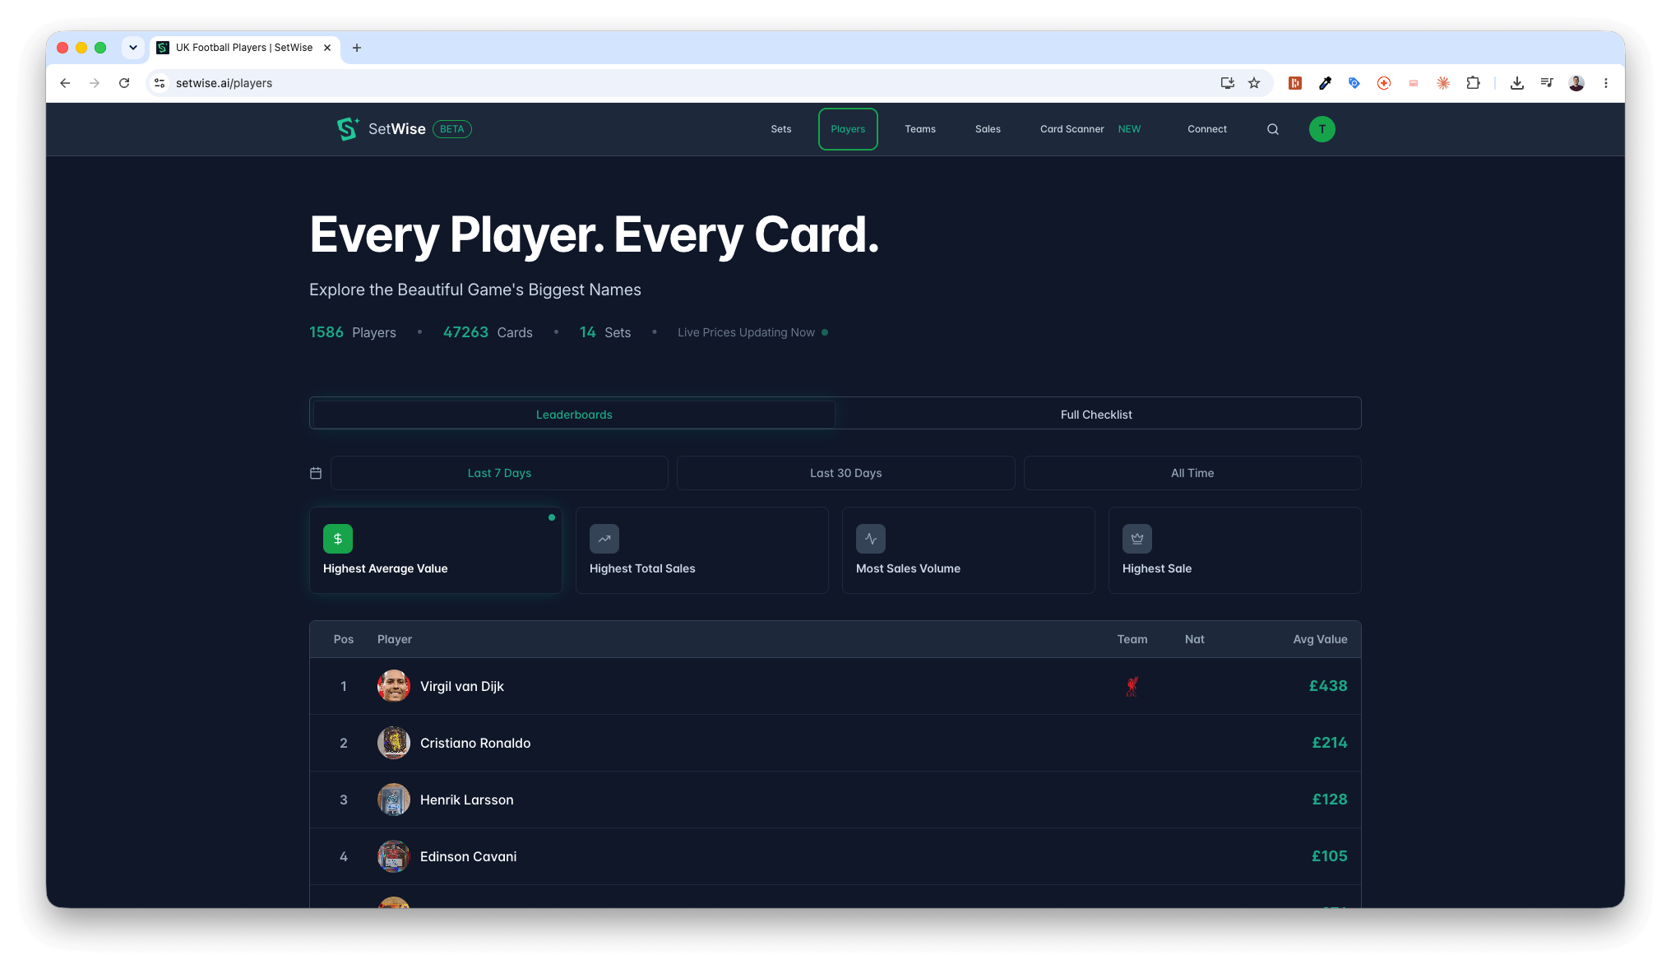Close the UK Football Players tab

click(x=327, y=48)
